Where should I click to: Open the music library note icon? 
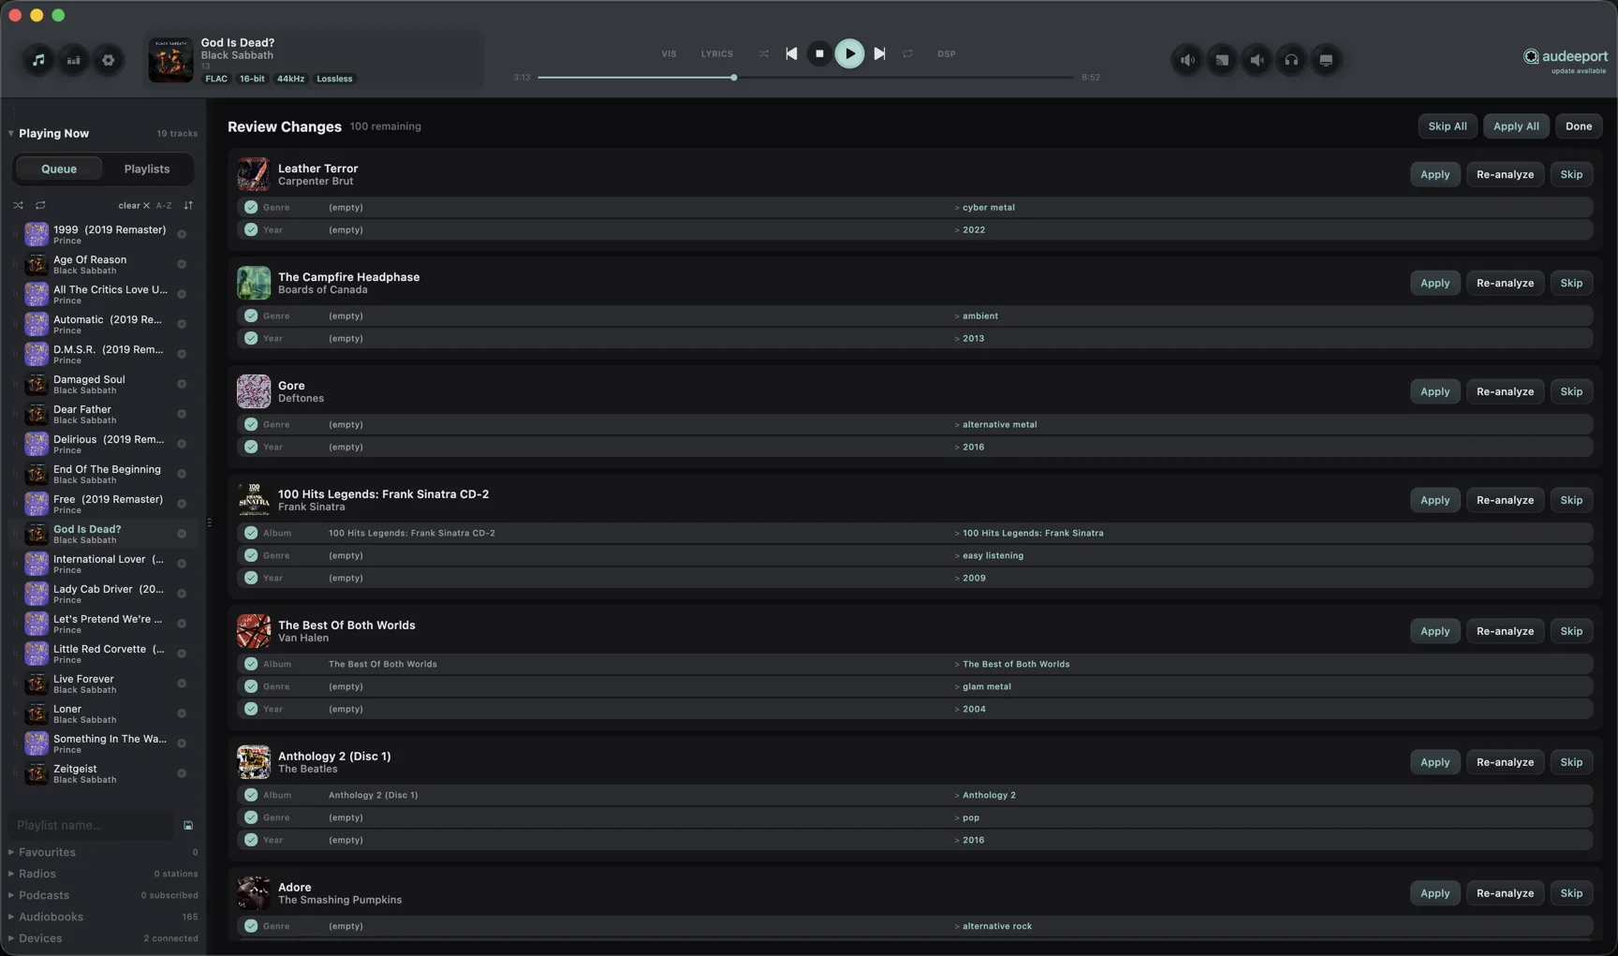pos(38,60)
